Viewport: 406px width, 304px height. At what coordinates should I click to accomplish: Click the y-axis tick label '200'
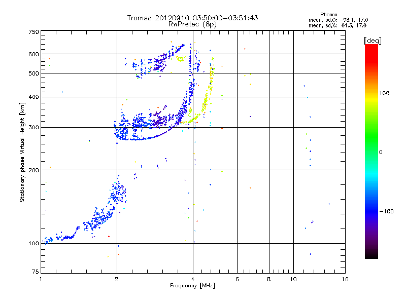click(x=34, y=170)
